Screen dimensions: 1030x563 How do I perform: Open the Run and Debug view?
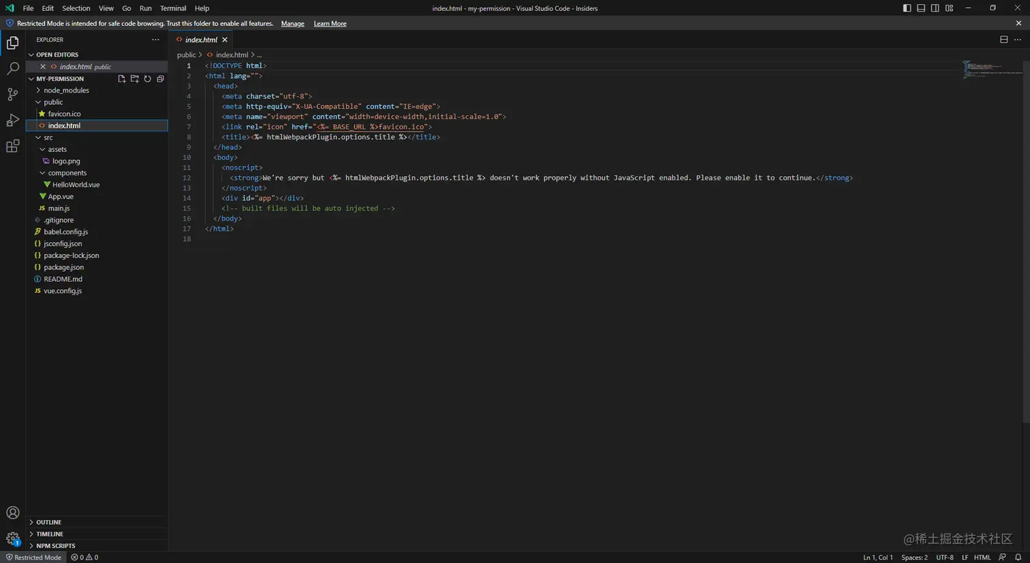click(x=12, y=120)
